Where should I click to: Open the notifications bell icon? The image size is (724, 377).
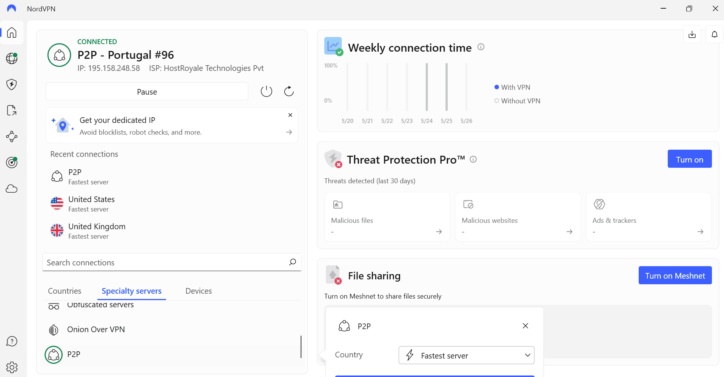[714, 34]
